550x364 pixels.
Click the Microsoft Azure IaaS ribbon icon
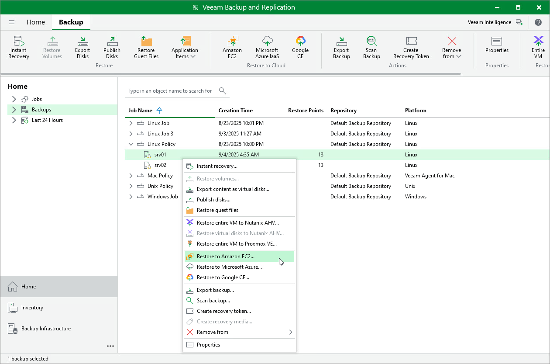pos(267,47)
